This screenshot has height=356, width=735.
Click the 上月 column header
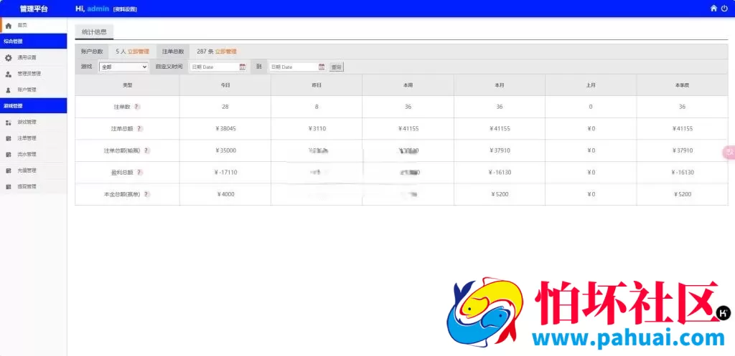coord(591,85)
